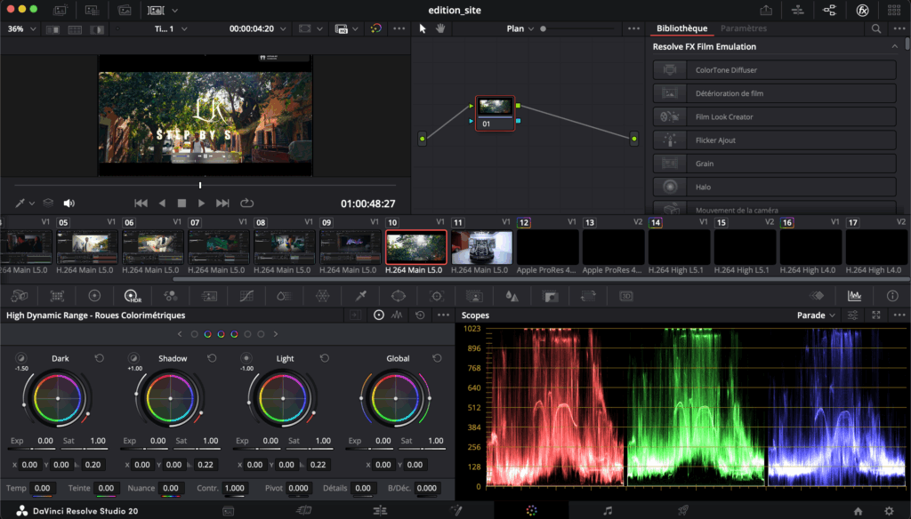
Task: Switch to the Bibliothèque tab
Action: 681,28
